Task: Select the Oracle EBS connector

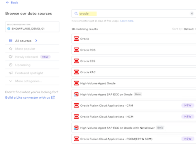Action: pos(134,61)
